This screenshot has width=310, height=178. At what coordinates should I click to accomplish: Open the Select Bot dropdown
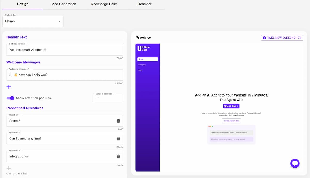pos(33,21)
